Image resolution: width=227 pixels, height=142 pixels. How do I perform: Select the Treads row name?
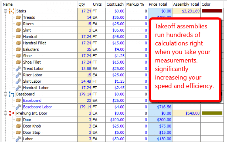coord(29,17)
